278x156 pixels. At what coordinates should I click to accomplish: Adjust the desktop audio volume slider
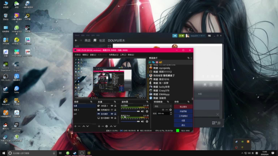coord(131,111)
